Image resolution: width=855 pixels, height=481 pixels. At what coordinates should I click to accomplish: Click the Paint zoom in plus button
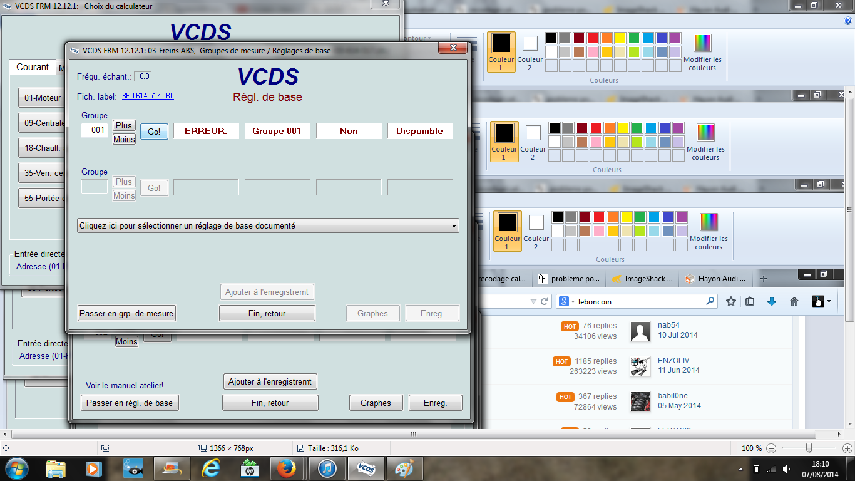tap(846, 448)
